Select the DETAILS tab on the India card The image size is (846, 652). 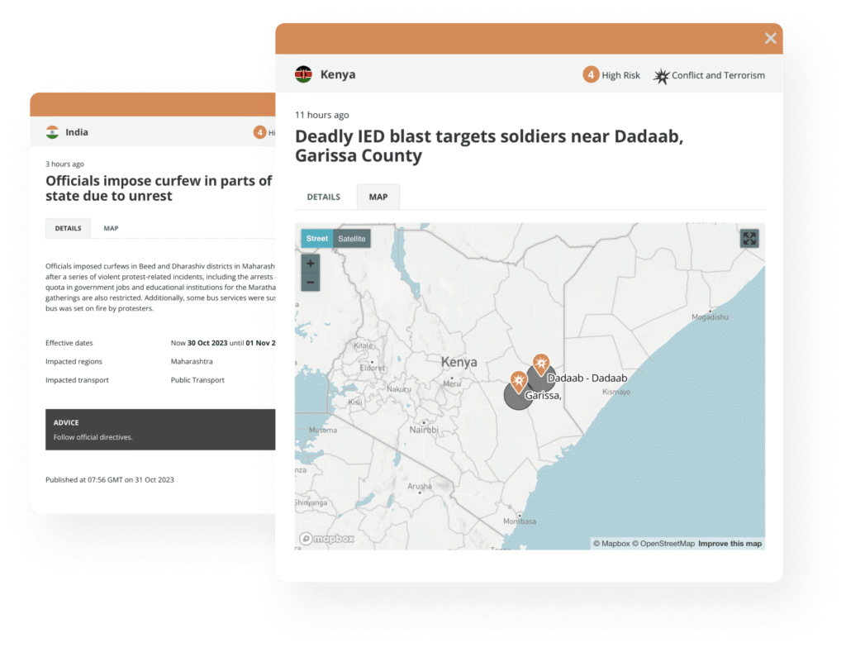click(x=68, y=228)
